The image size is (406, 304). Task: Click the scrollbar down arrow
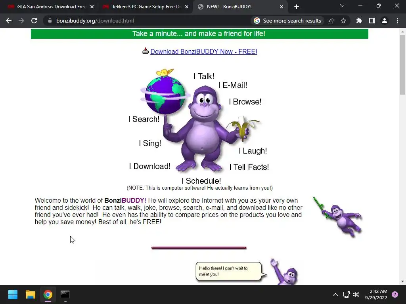click(402, 281)
